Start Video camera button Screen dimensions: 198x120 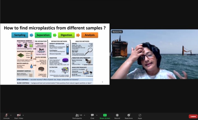[19, 116]
